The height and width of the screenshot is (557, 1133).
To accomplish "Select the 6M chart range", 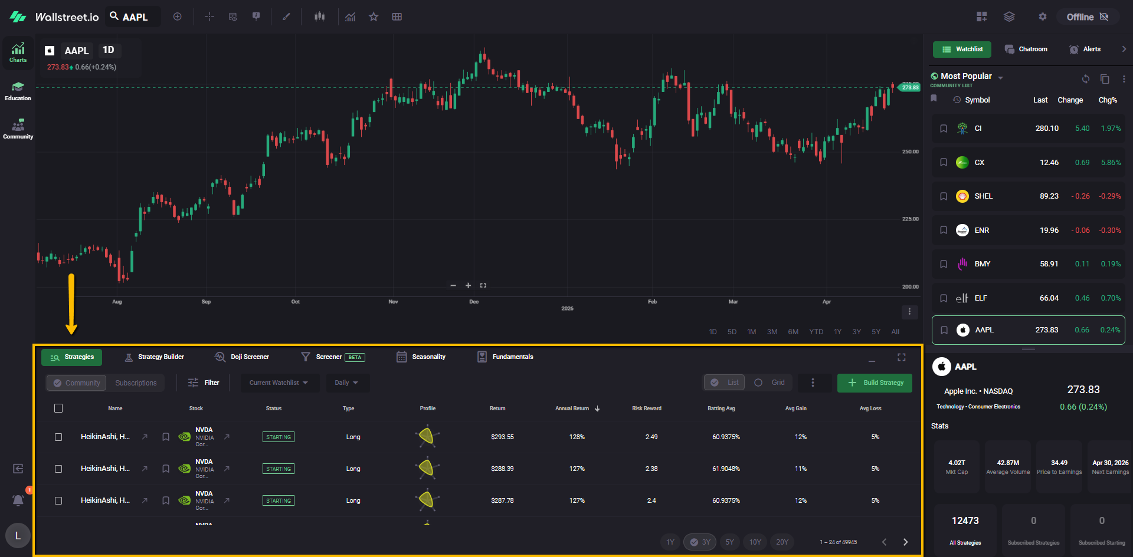I will [x=793, y=332].
